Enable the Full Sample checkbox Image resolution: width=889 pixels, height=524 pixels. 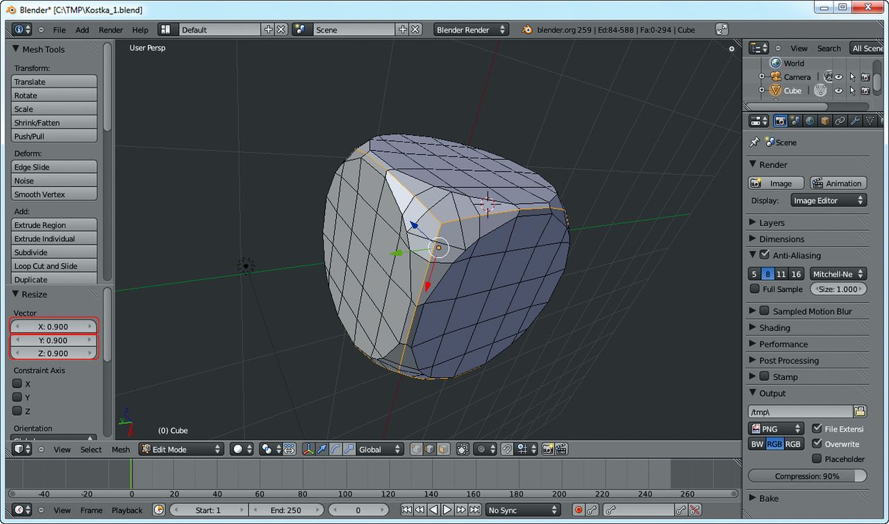(755, 289)
